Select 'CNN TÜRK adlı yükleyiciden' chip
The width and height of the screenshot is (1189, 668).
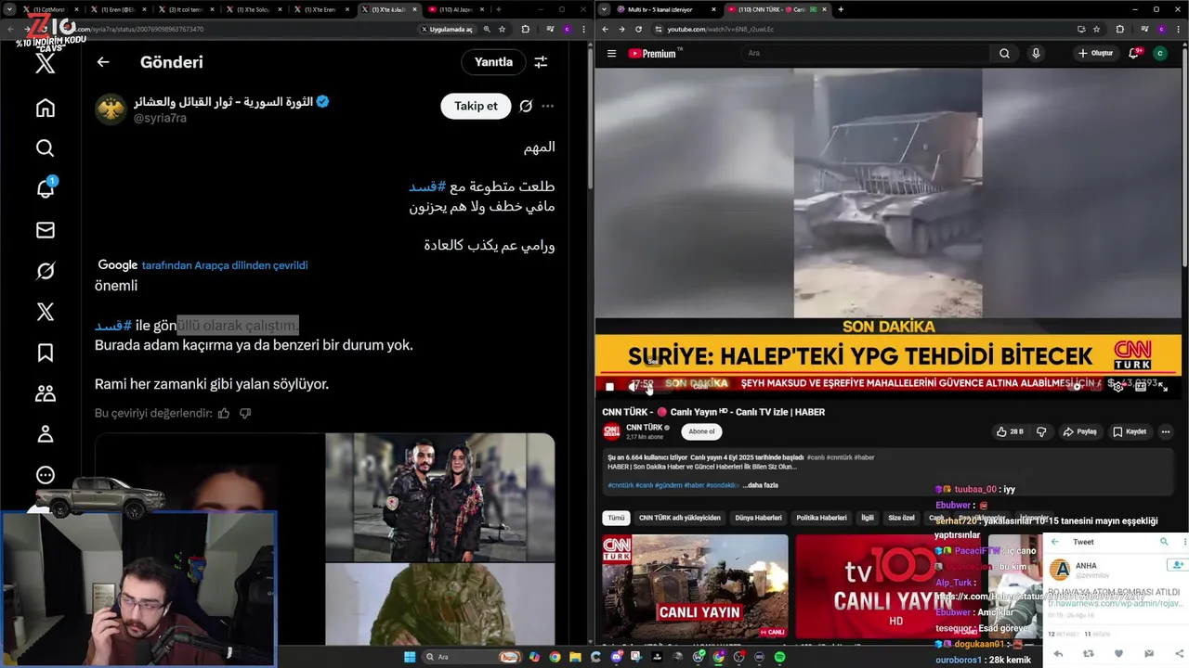click(679, 518)
